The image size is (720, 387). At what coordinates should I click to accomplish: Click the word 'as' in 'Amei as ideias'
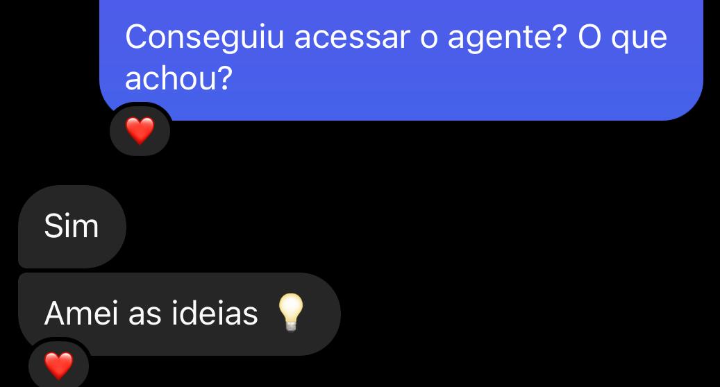[x=144, y=314]
